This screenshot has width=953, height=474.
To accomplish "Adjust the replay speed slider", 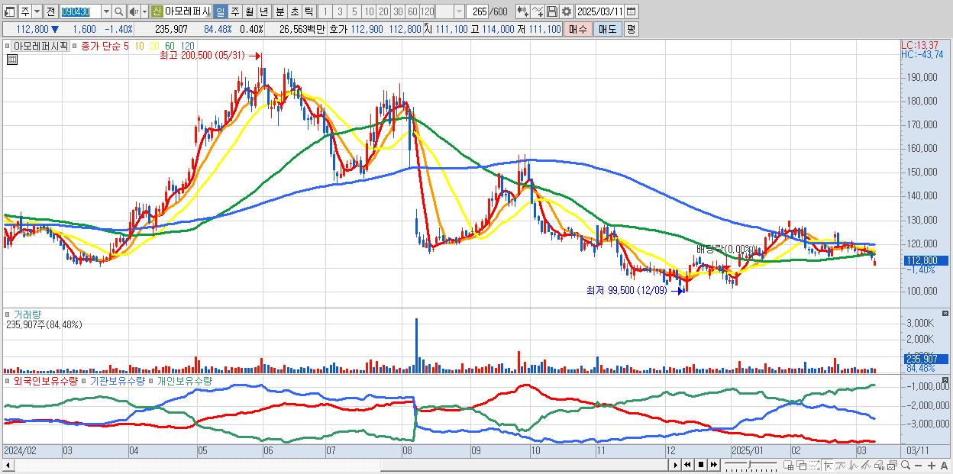I will point(751,465).
